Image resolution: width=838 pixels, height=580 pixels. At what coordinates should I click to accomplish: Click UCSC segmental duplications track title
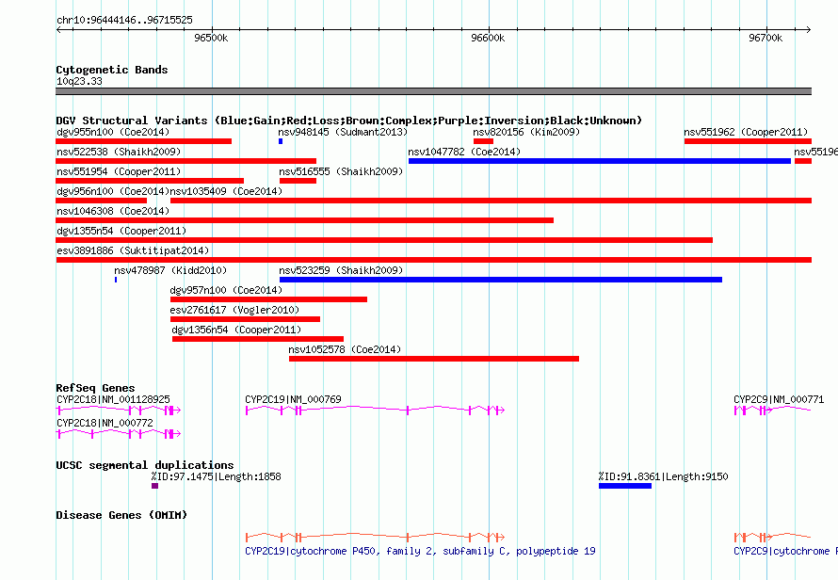[145, 465]
